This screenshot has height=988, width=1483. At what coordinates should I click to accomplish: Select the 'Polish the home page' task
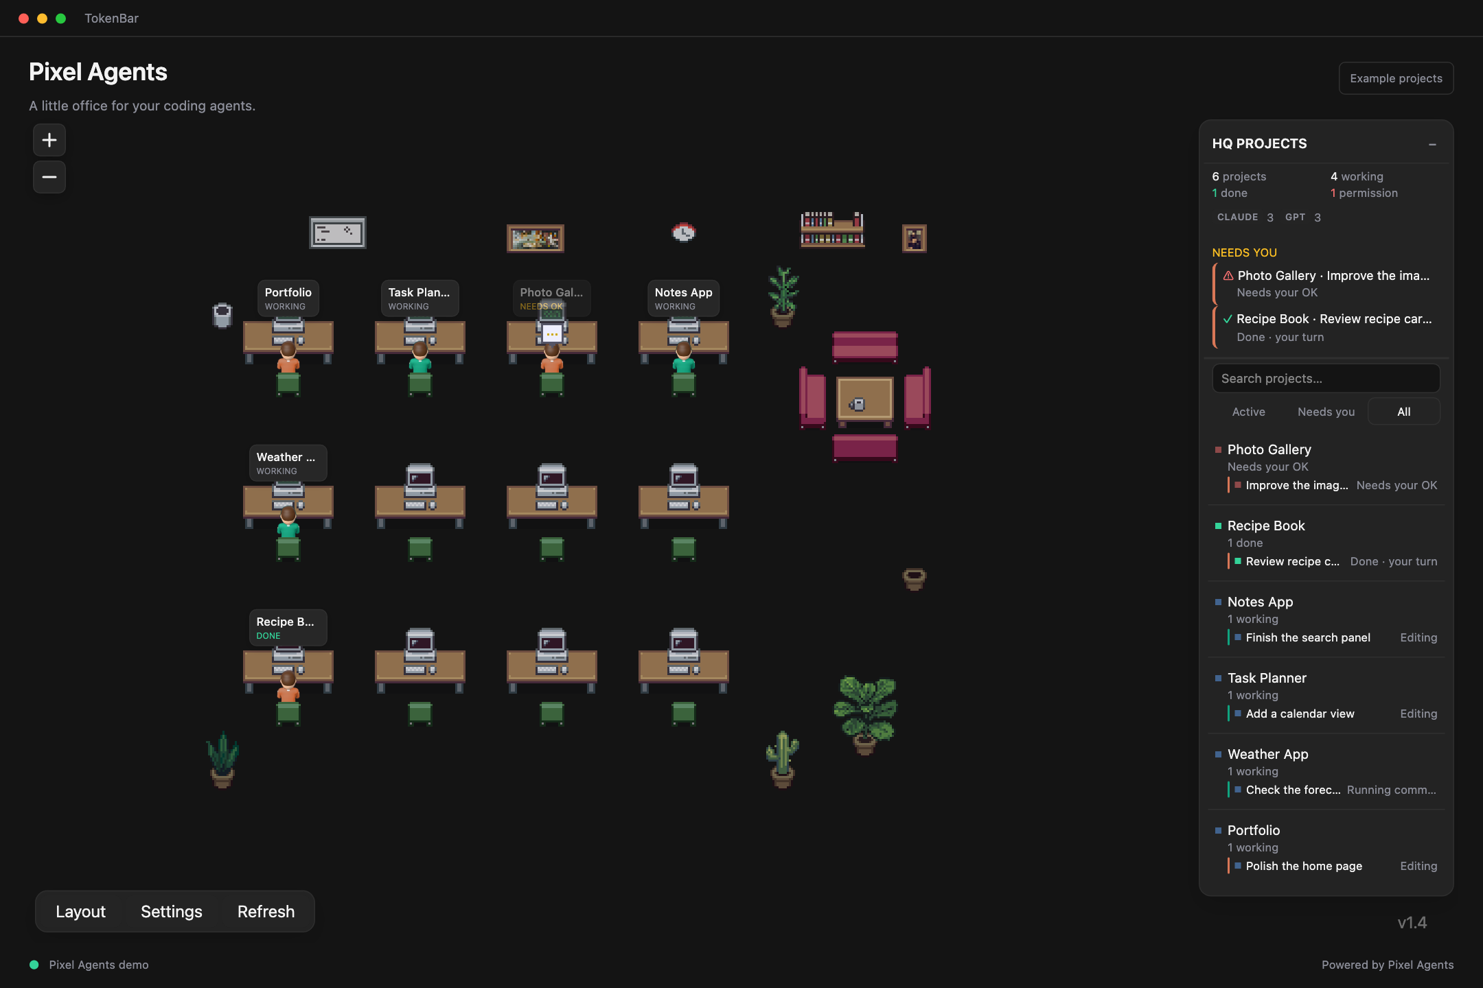[x=1332, y=866]
